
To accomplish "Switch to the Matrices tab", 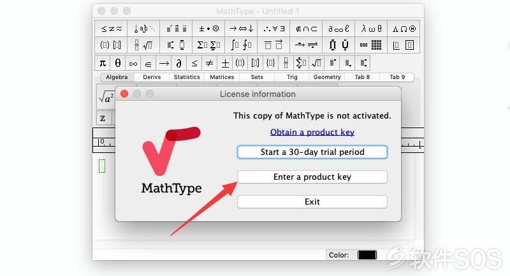I will coord(222,77).
